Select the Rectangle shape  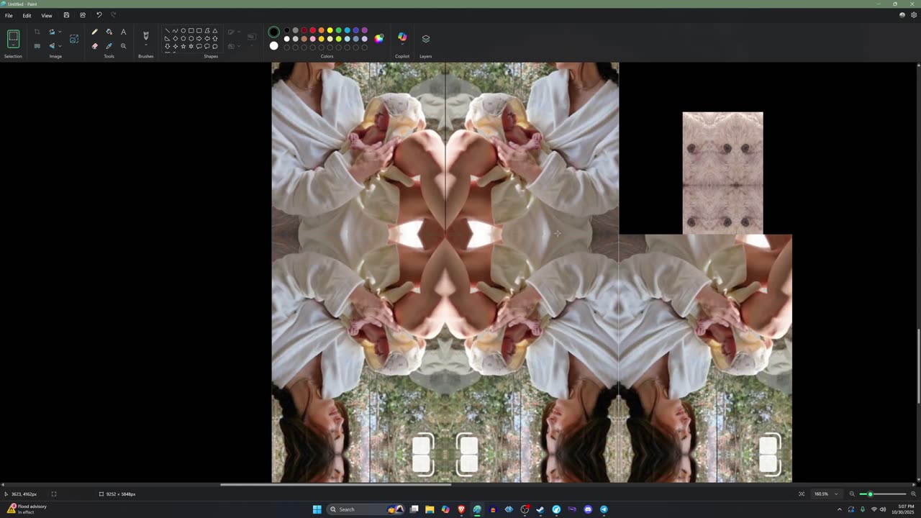tap(191, 31)
